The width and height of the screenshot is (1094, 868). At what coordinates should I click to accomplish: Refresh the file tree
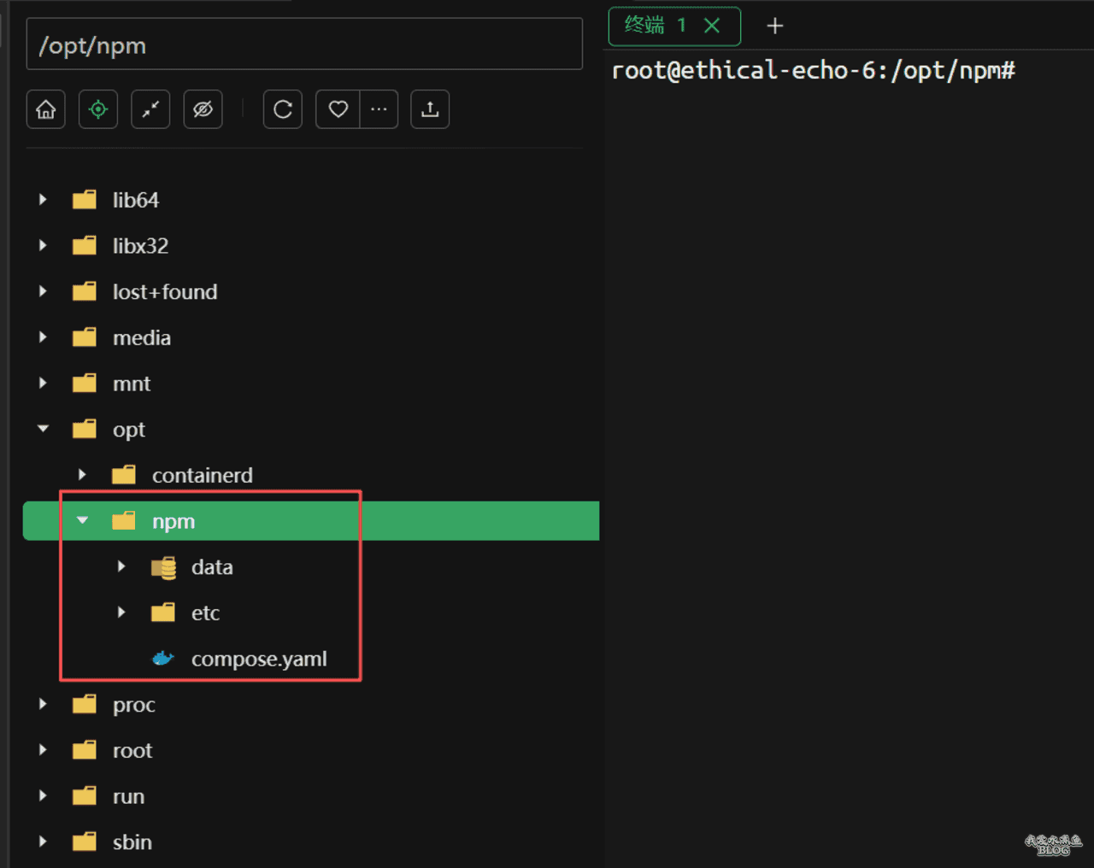(283, 109)
